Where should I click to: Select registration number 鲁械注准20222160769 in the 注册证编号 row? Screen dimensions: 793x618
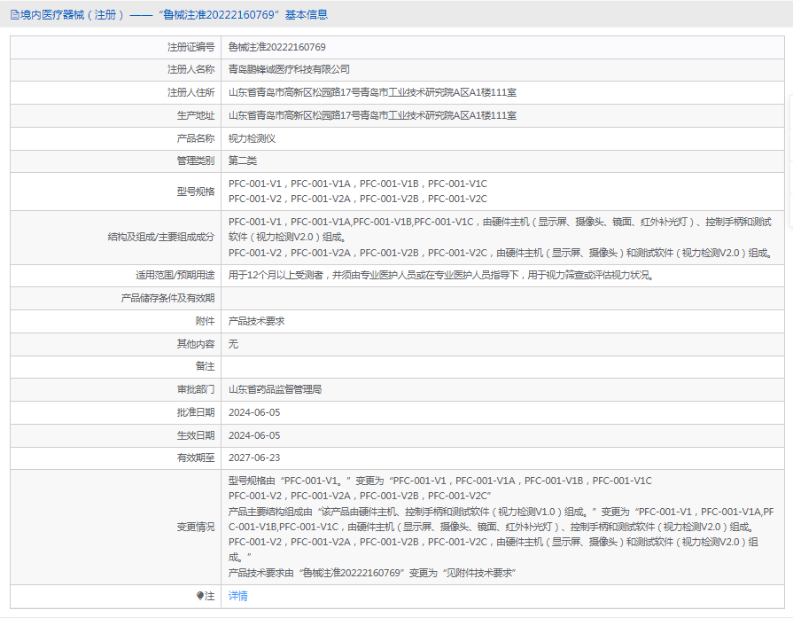(276, 47)
